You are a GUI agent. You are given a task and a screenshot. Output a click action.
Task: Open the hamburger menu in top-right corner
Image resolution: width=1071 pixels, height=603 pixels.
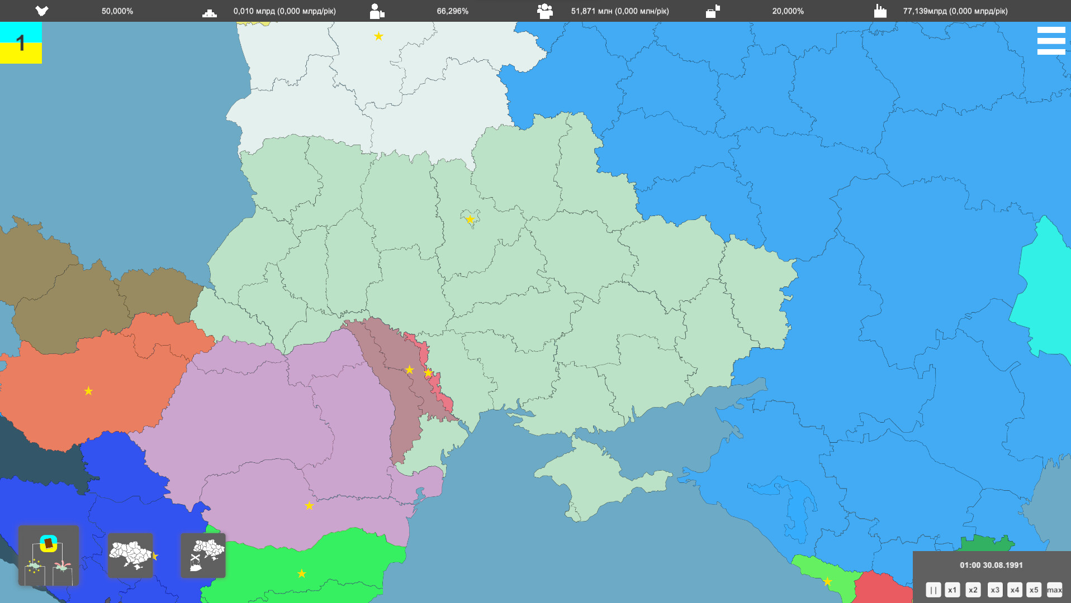(1051, 40)
